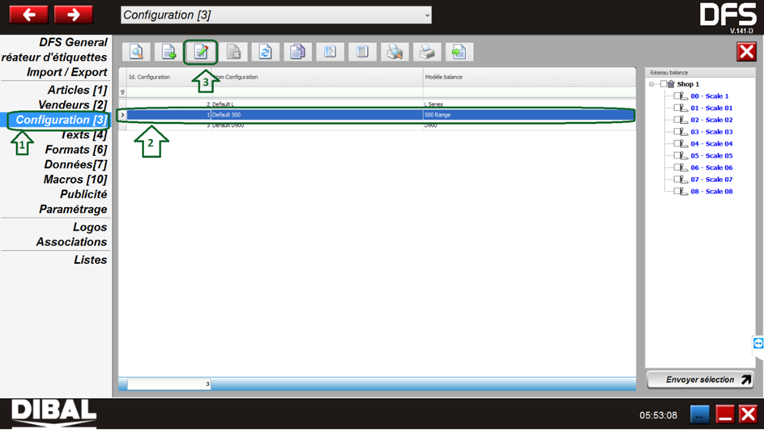Click the copy configuration toolbar icon
764x441 pixels.
297,52
